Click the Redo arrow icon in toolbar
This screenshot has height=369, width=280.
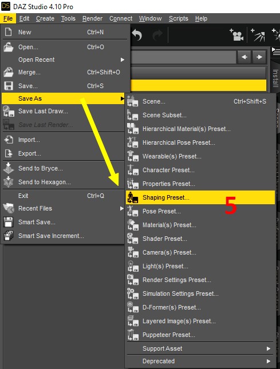[x=157, y=35]
